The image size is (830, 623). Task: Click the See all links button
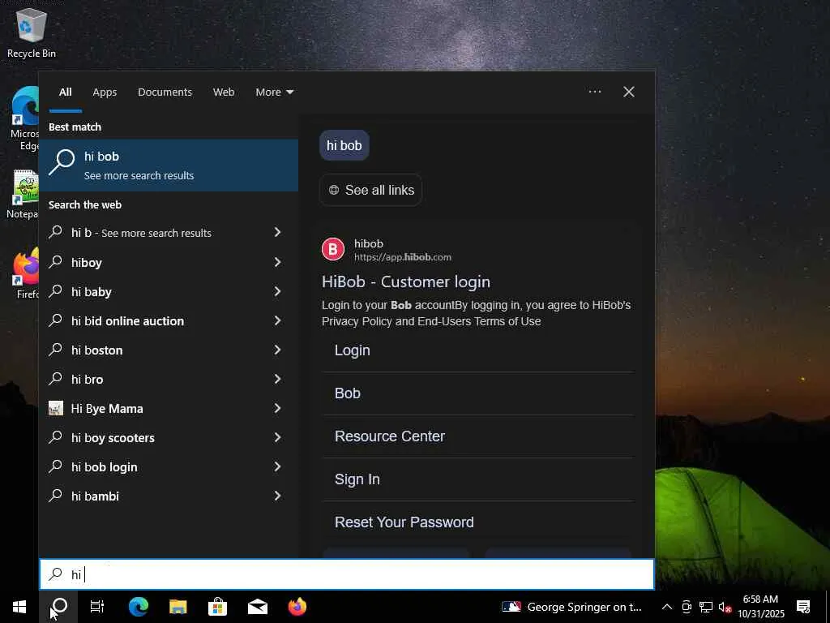pyautogui.click(x=370, y=190)
